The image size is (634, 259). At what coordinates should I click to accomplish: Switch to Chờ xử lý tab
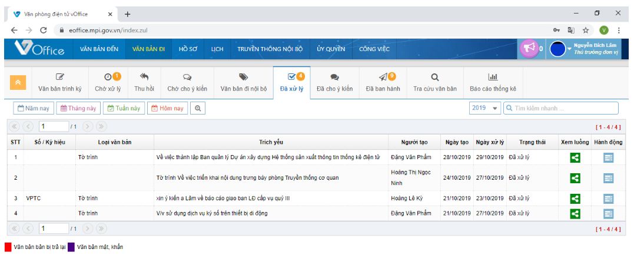(x=108, y=83)
